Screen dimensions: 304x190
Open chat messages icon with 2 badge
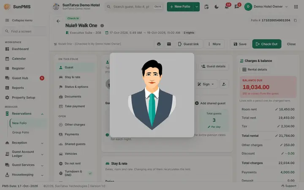click(237, 7)
